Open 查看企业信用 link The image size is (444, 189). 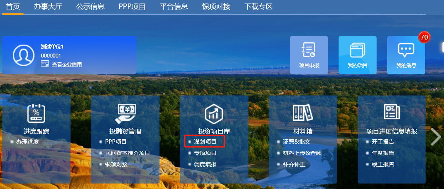(67, 65)
